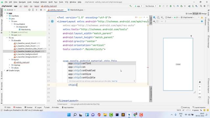The width and height of the screenshot is (210, 118).
Task: Open the API 31 version dropdown
Action: tap(177, 17)
